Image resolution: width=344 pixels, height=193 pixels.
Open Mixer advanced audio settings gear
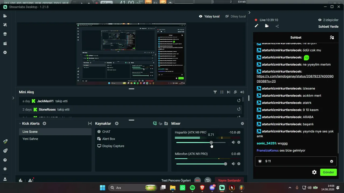242,124
